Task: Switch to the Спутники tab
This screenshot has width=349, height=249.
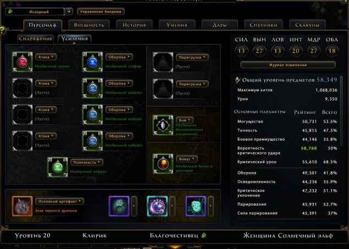Action: pyautogui.click(x=263, y=25)
